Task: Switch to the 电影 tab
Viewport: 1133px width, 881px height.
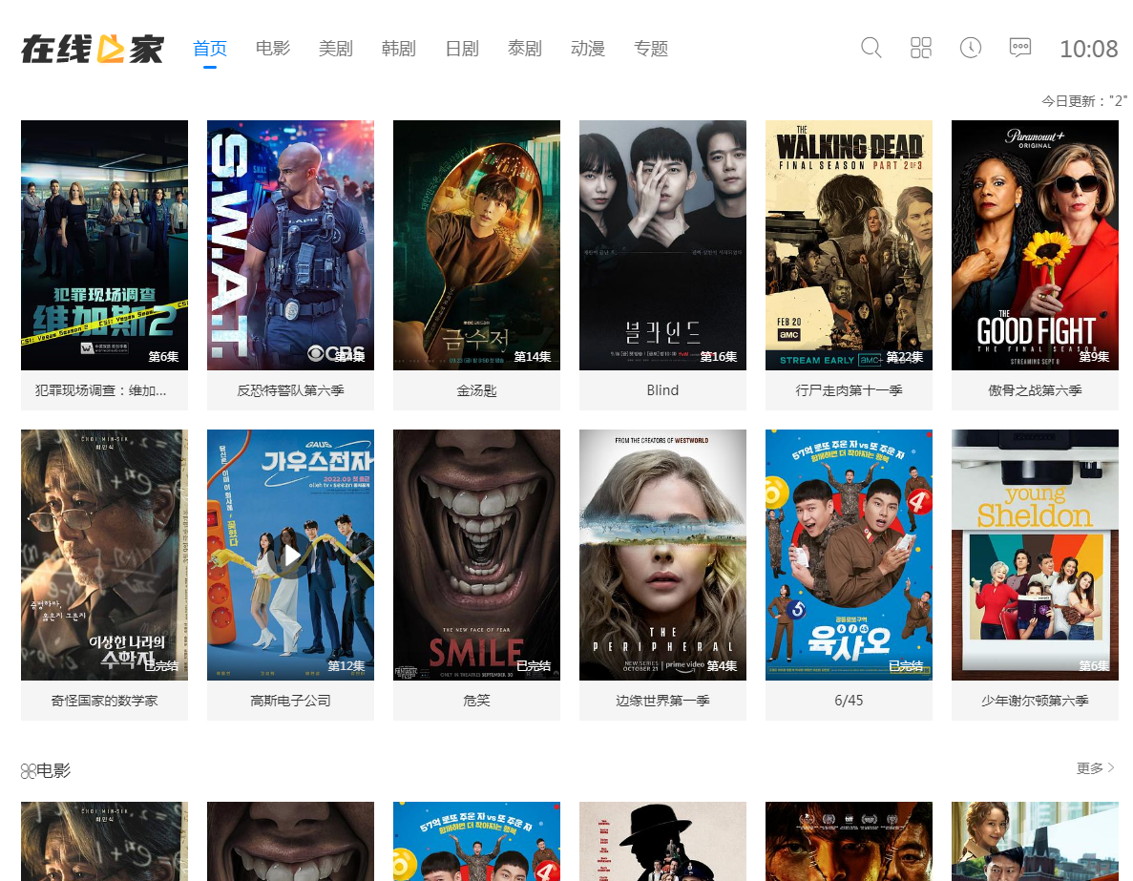Action: (273, 49)
